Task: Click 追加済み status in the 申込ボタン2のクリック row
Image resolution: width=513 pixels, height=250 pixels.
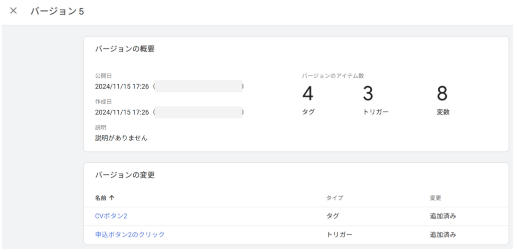Action: 443,234
